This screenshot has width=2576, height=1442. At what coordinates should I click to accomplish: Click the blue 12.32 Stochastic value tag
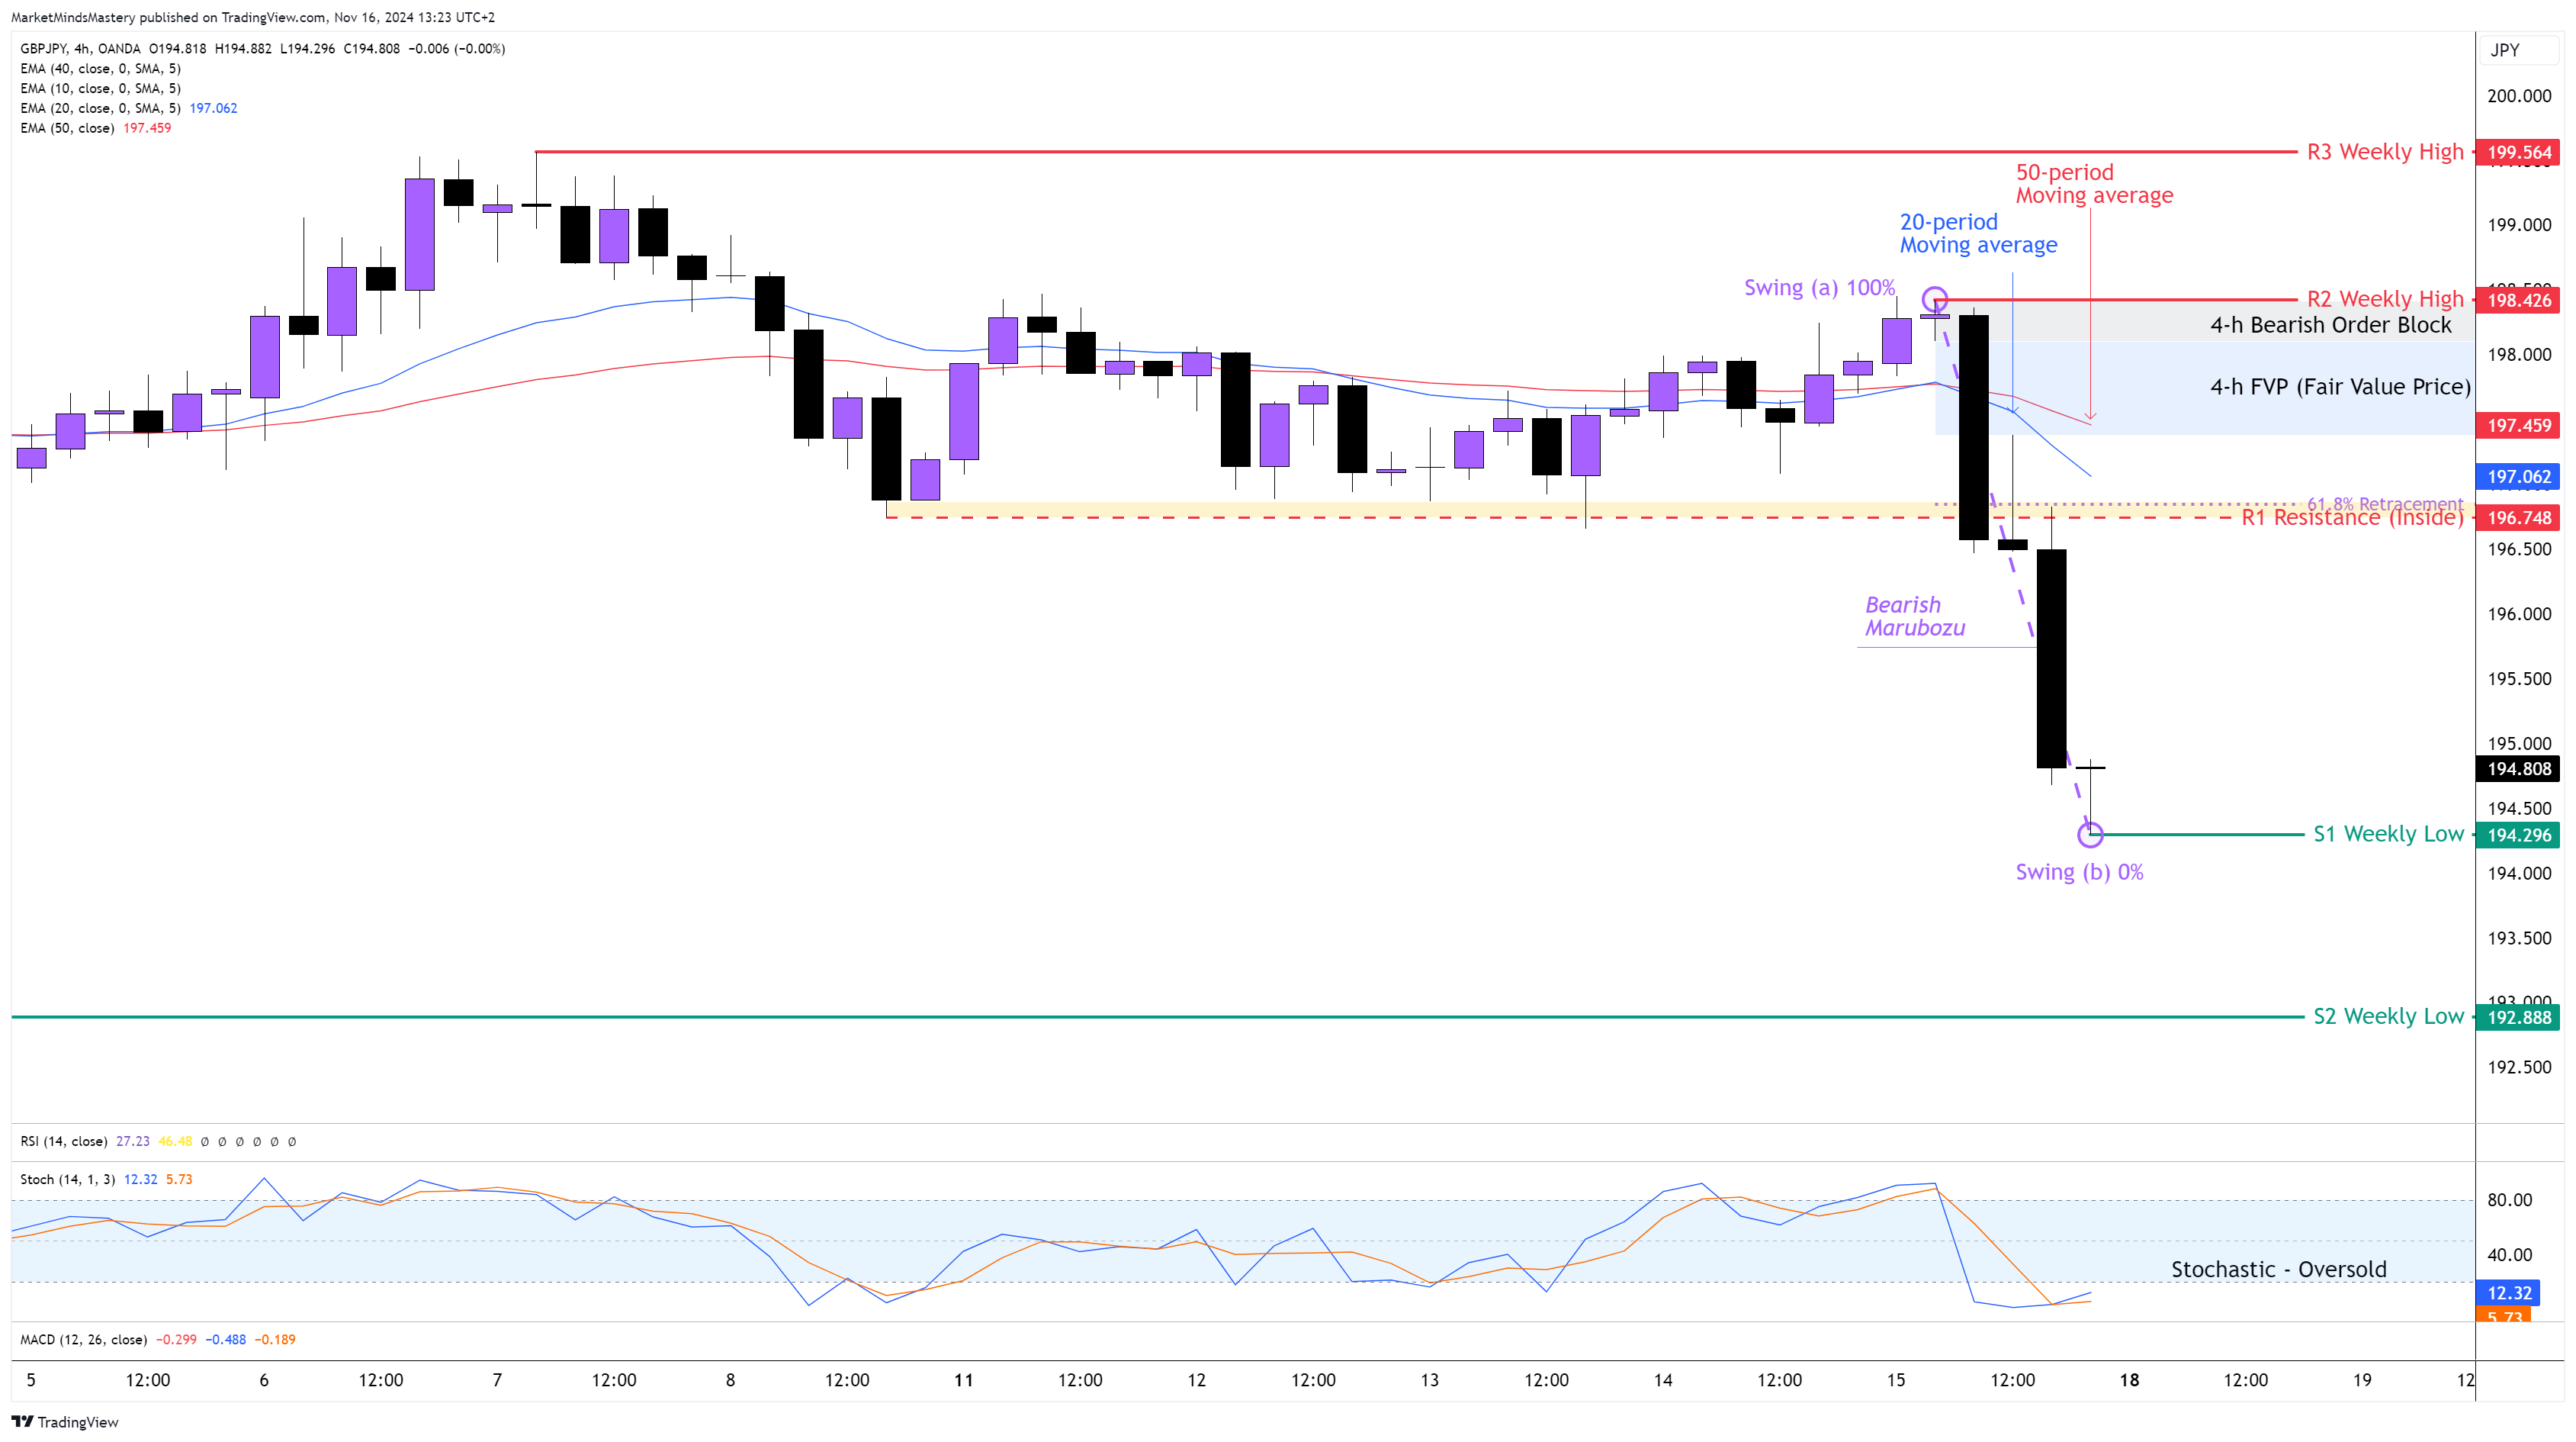coord(2509,1293)
